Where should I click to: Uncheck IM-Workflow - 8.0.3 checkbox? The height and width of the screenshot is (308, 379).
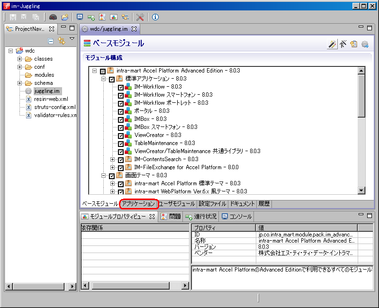pos(121,88)
